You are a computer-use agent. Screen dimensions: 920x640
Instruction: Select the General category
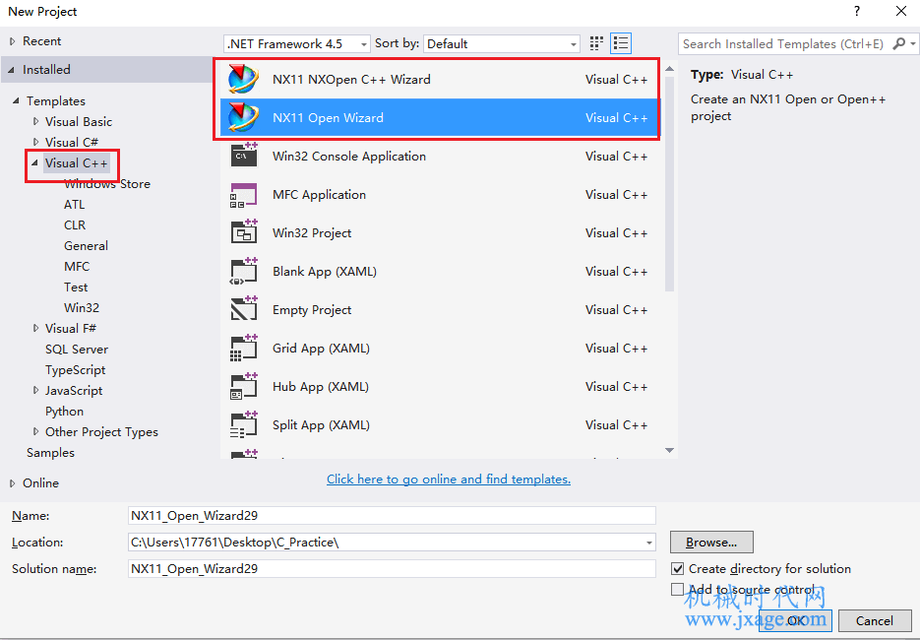click(86, 245)
